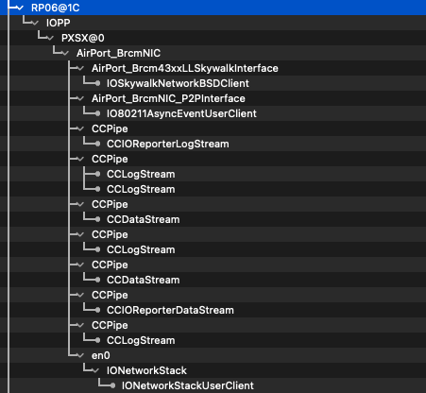This screenshot has width=426, height=393.
Task: Collapse the RP06@1C node chevron
Action: [20, 8]
